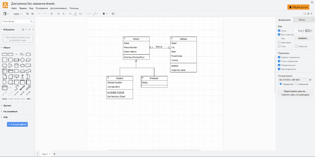Select the callout speech bubble shape
The image size is (315, 157).
point(17,76)
